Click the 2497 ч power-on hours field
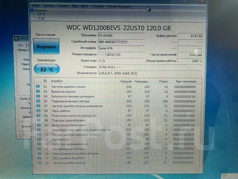 [x=190, y=61]
